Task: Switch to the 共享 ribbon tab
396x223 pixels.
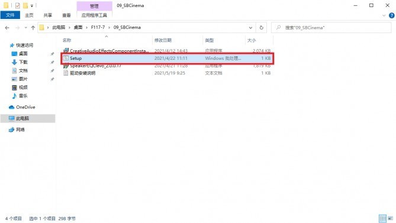Action: [x=48, y=15]
